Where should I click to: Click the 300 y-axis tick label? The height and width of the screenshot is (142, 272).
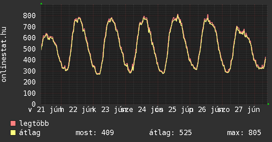[29, 71]
